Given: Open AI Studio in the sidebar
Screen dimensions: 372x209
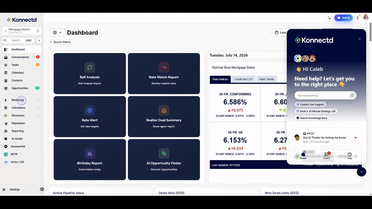Looking at the screenshot, I should [21, 138].
